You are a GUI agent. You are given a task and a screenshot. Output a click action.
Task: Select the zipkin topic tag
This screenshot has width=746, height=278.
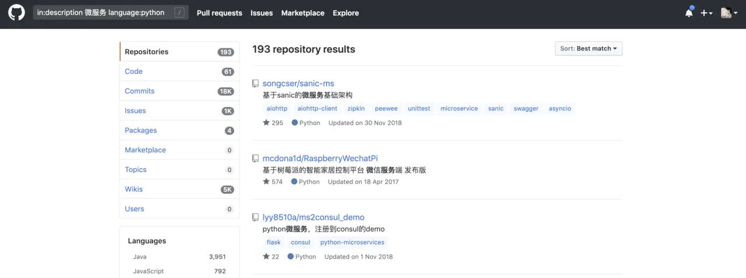pyautogui.click(x=356, y=109)
